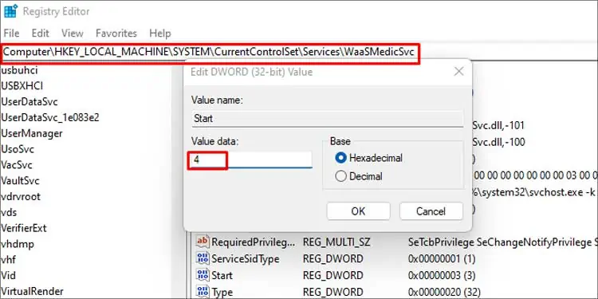Open the View menu
598x299 pixels.
(72, 33)
